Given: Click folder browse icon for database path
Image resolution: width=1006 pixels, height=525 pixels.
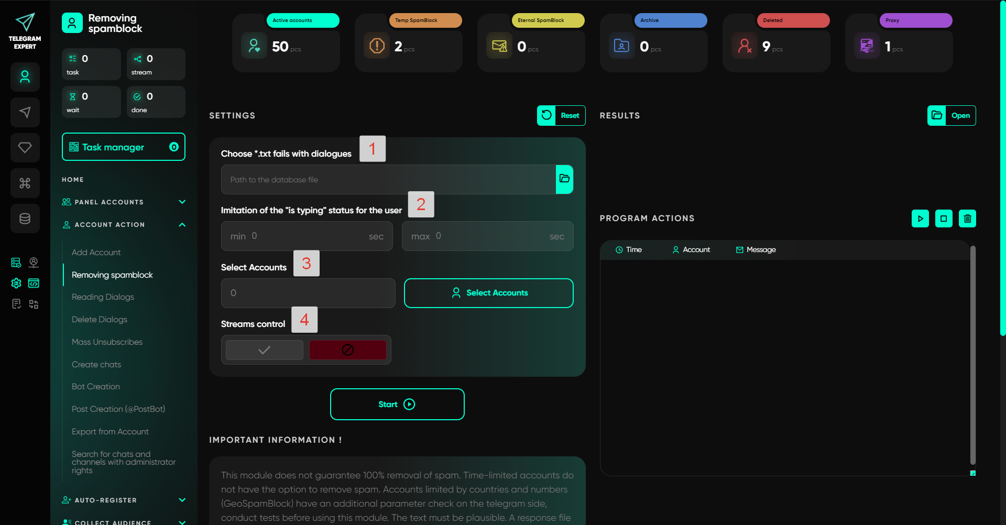Looking at the screenshot, I should (564, 179).
